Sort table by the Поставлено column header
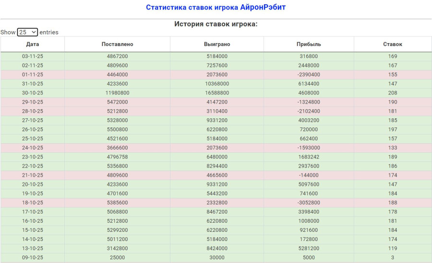This screenshot has height=263, width=432. (117, 44)
